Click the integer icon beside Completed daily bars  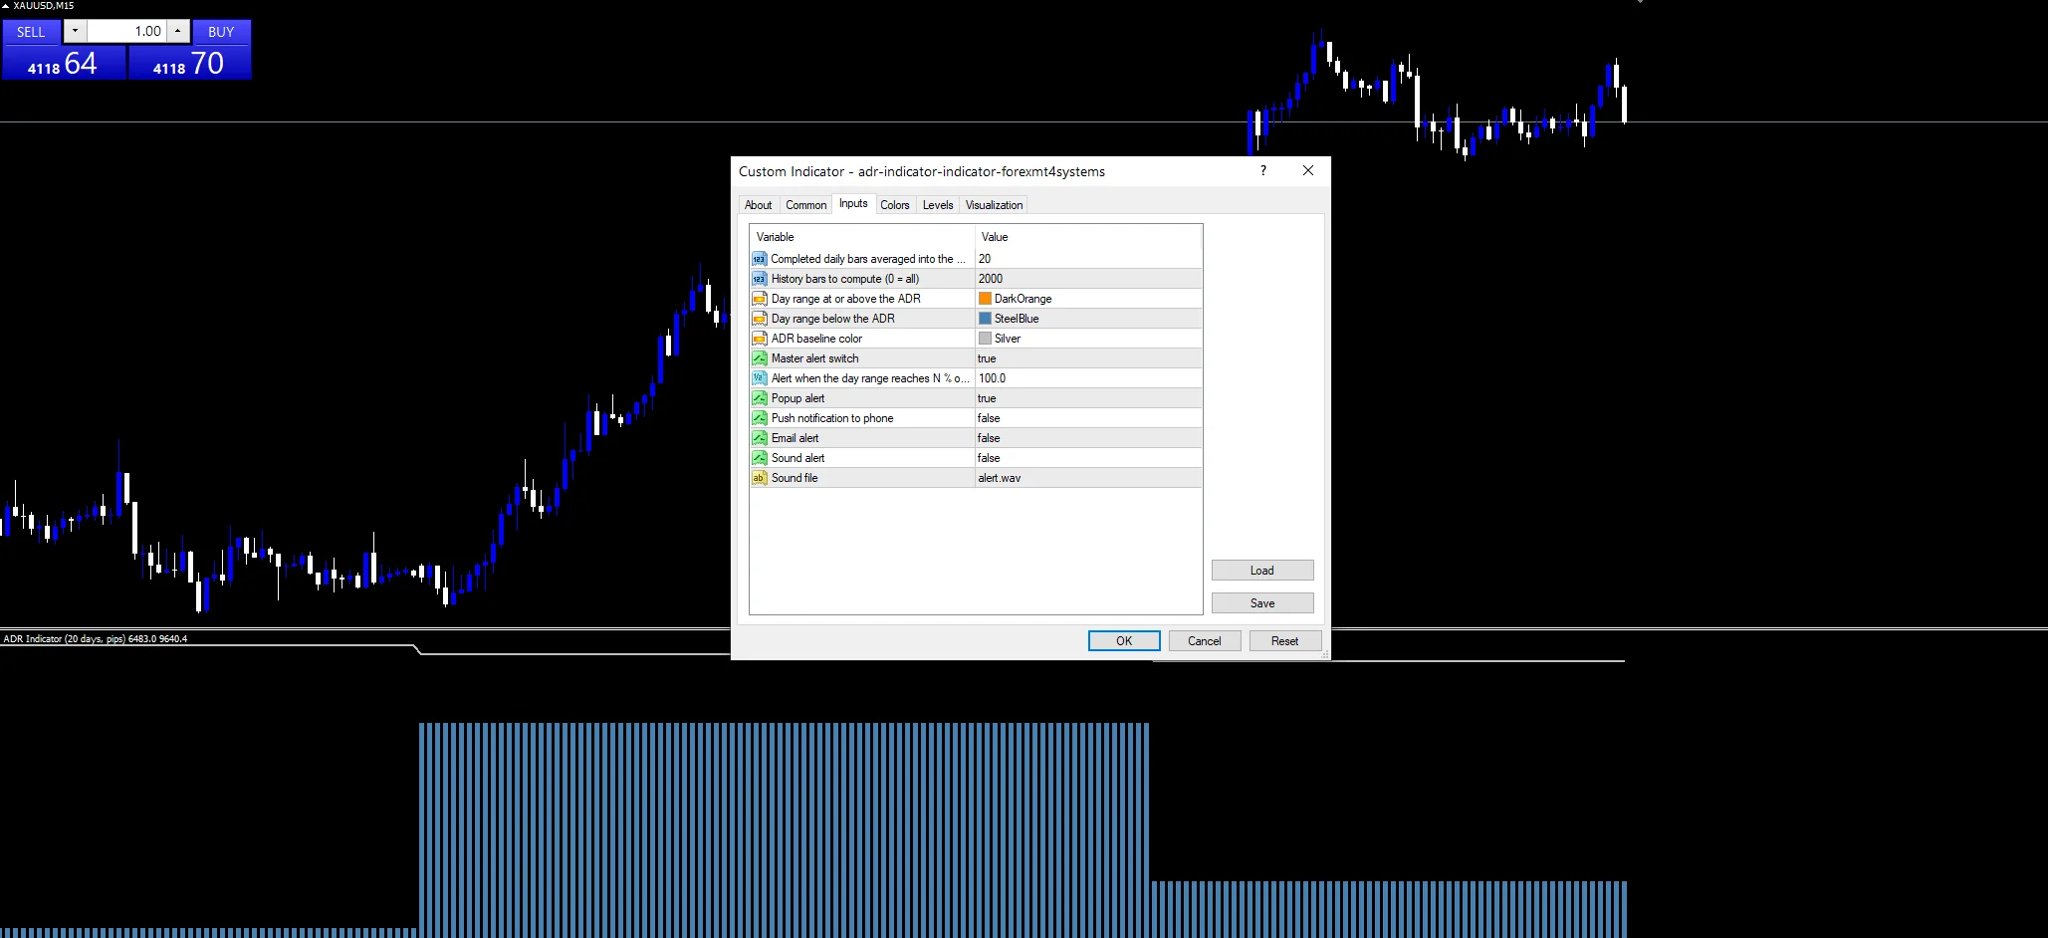point(760,259)
